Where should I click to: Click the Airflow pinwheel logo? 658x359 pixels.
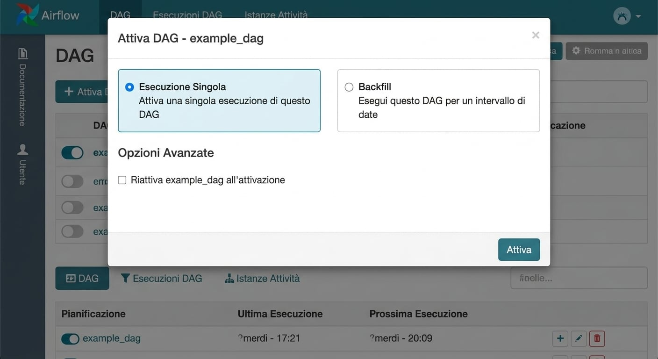27,14
